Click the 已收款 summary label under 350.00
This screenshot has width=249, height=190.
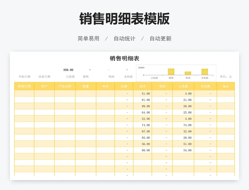point(70,77)
